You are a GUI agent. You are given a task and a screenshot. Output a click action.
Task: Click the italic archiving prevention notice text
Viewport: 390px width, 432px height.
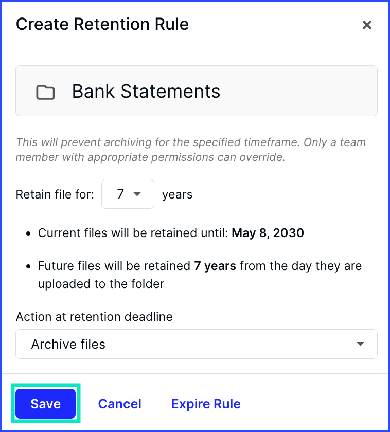click(191, 150)
